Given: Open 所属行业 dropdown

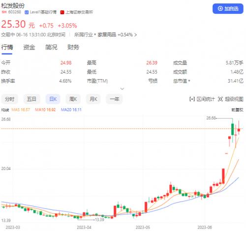Looking at the screenshot, I should (85, 35).
